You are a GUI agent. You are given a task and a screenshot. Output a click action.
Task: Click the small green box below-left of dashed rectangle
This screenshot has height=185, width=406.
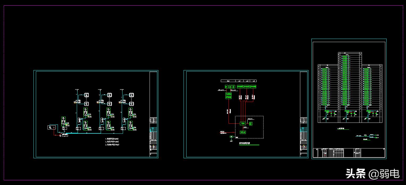click(x=231, y=137)
